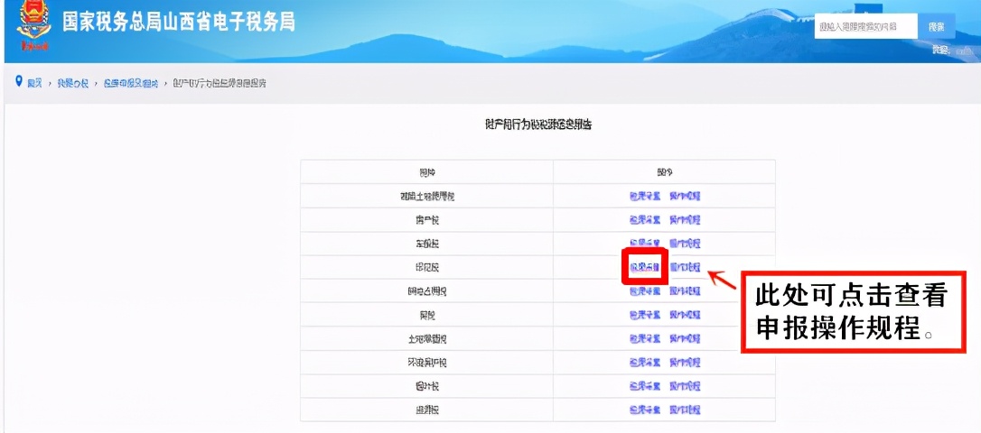Click the national tax emblem logo
The width and height of the screenshot is (981, 433).
pos(32,26)
